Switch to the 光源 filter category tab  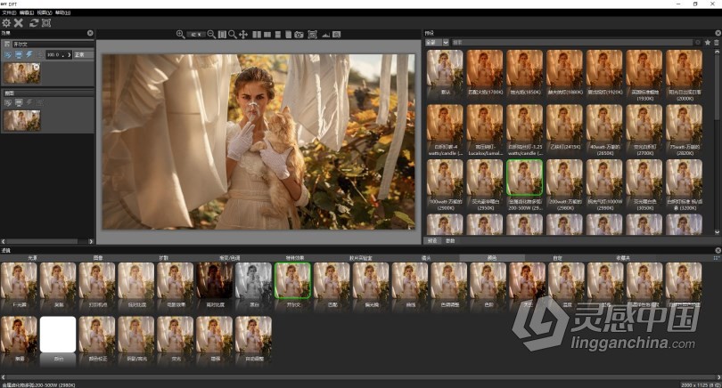pyautogui.click(x=32, y=258)
